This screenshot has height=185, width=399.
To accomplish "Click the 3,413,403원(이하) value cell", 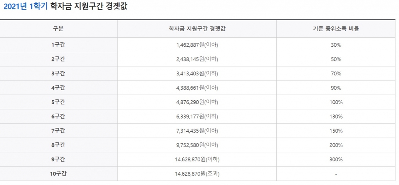I will click(x=197, y=74).
